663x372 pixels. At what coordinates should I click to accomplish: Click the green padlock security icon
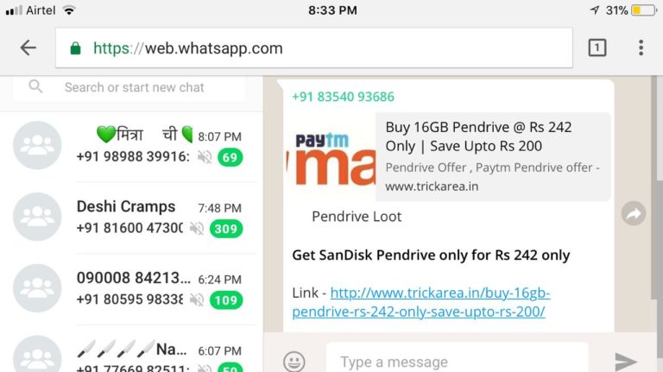pyautogui.click(x=75, y=48)
